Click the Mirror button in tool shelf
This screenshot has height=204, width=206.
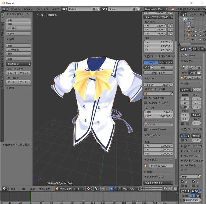[x=18, y=33]
